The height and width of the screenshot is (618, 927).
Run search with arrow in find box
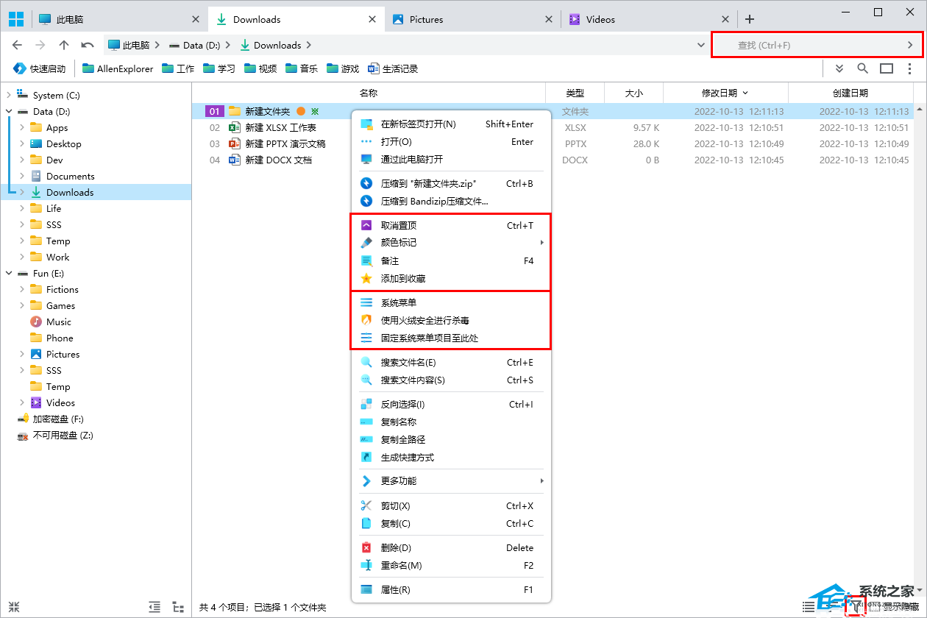pyautogui.click(x=910, y=45)
